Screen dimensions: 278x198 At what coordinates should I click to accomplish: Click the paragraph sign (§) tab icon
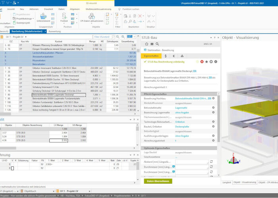166,56
